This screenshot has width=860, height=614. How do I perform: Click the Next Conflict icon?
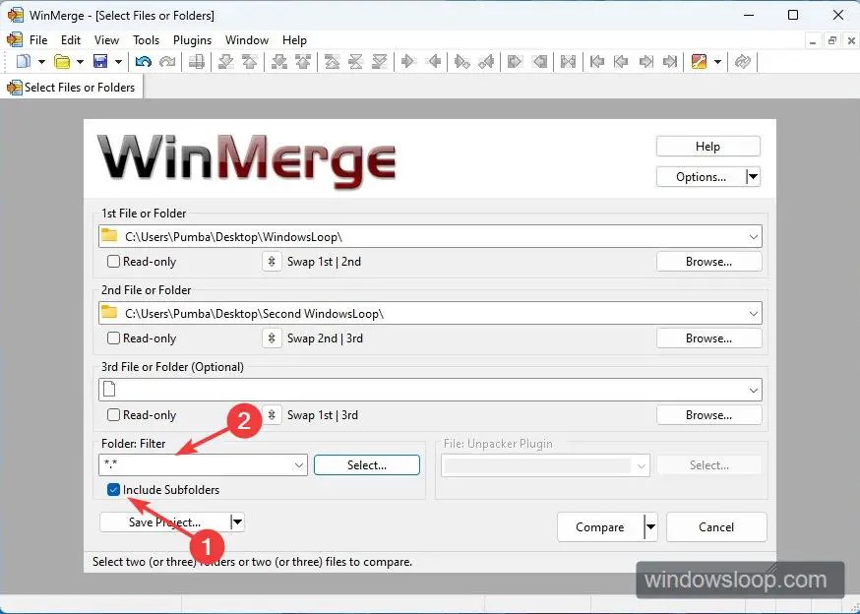(279, 61)
